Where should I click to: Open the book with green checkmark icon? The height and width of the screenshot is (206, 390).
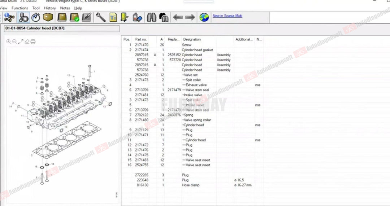74,17
